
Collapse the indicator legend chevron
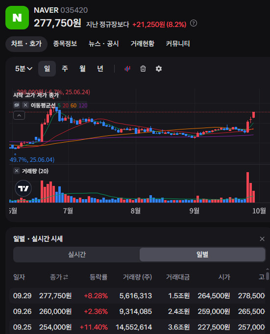point(19,115)
